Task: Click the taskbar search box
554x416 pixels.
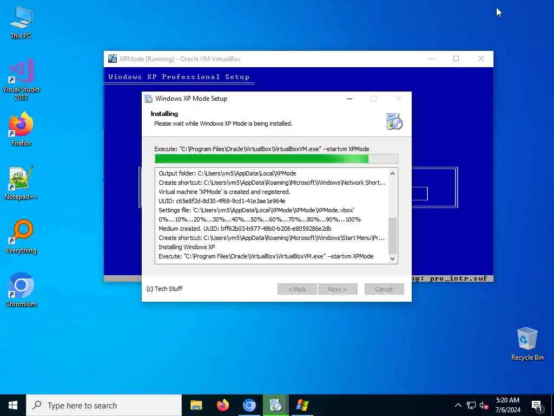Action: [x=104, y=405]
